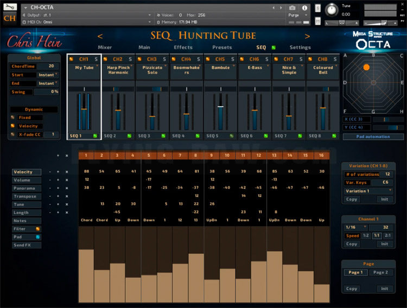Switch to the Settings tab

coord(300,48)
